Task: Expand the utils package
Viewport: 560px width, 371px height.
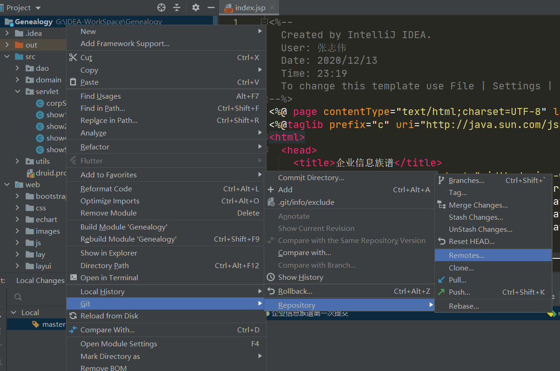Action: click(17, 161)
